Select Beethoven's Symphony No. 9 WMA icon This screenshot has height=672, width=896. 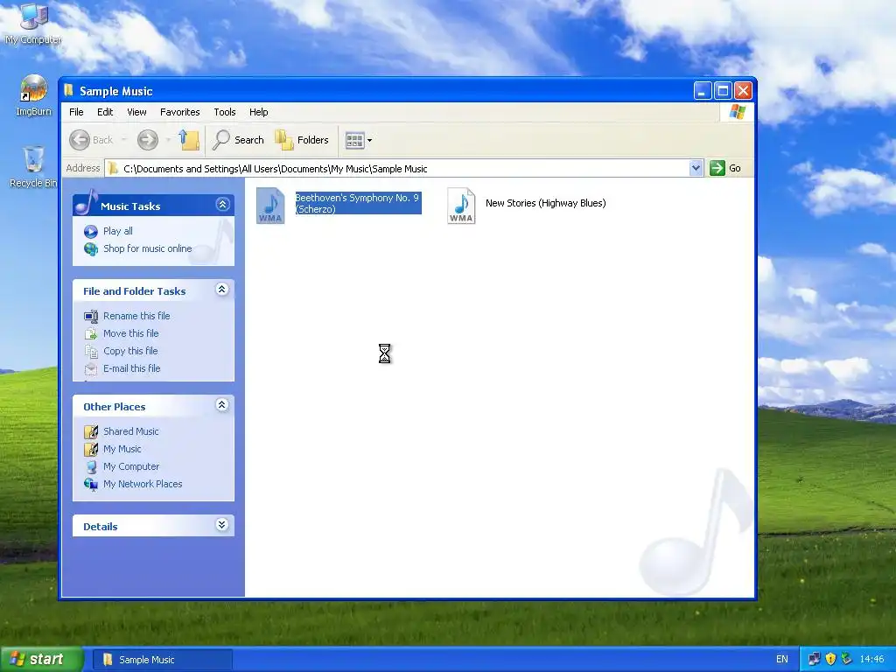(x=270, y=205)
